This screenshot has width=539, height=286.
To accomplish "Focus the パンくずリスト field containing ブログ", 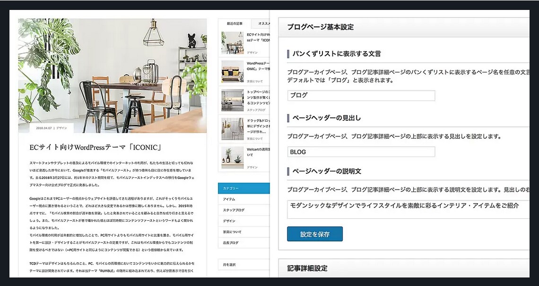I will (x=361, y=96).
